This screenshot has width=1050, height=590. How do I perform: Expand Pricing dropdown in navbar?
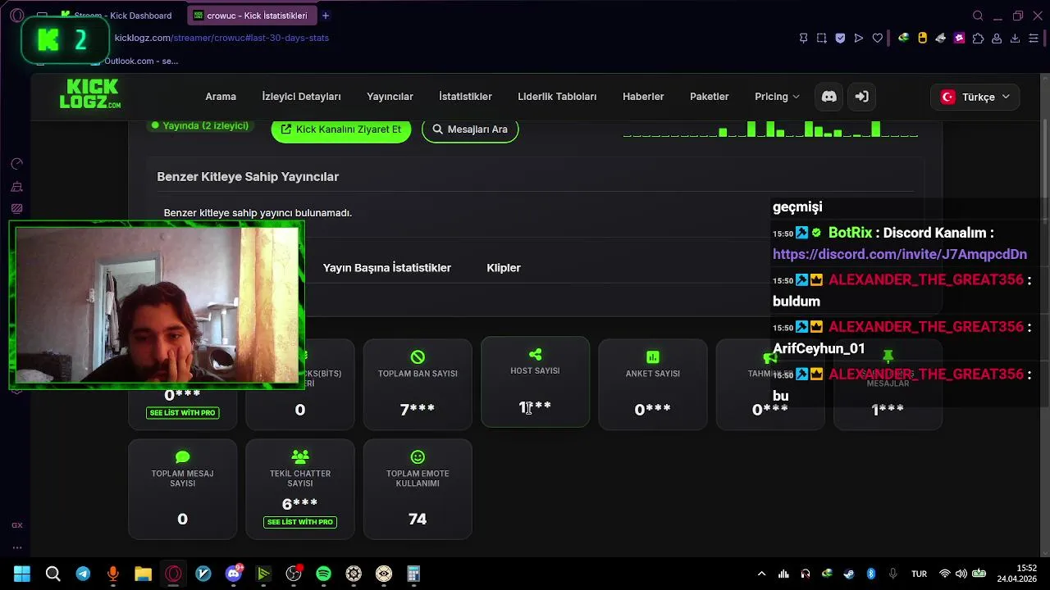[x=777, y=97]
